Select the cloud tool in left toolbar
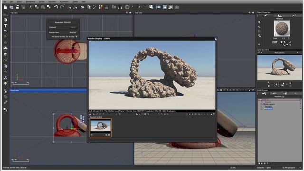Image resolution: width=304 pixels, height=171 pixels. pyautogui.click(x=5, y=48)
